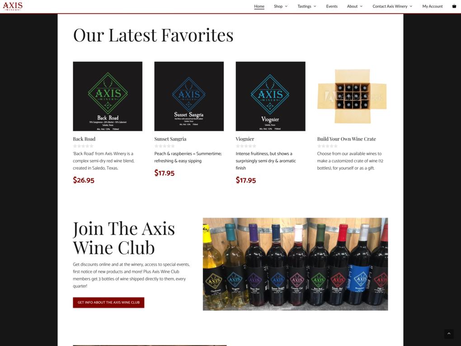Expand the Shop dropdown menu
The height and width of the screenshot is (346, 461).
click(x=281, y=6)
